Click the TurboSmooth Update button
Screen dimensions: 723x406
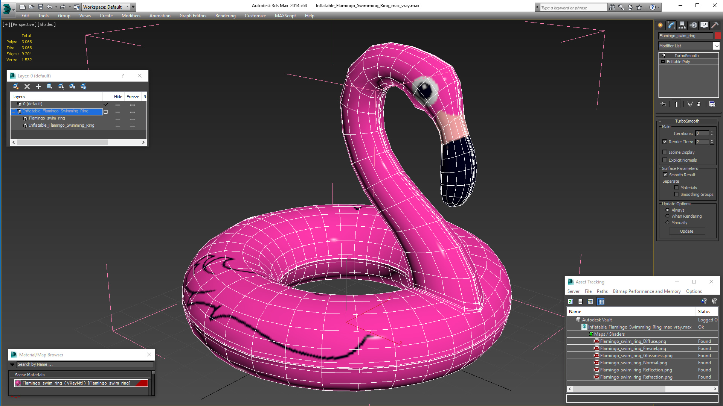point(686,231)
